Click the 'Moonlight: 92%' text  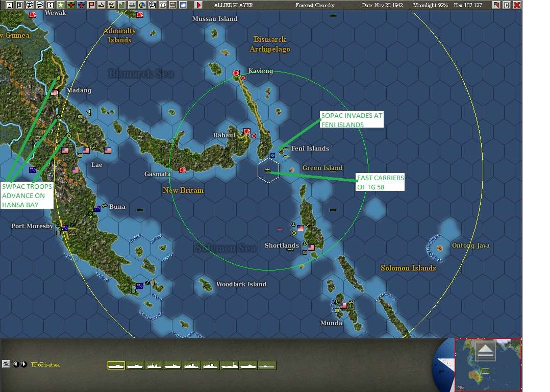tap(431, 5)
